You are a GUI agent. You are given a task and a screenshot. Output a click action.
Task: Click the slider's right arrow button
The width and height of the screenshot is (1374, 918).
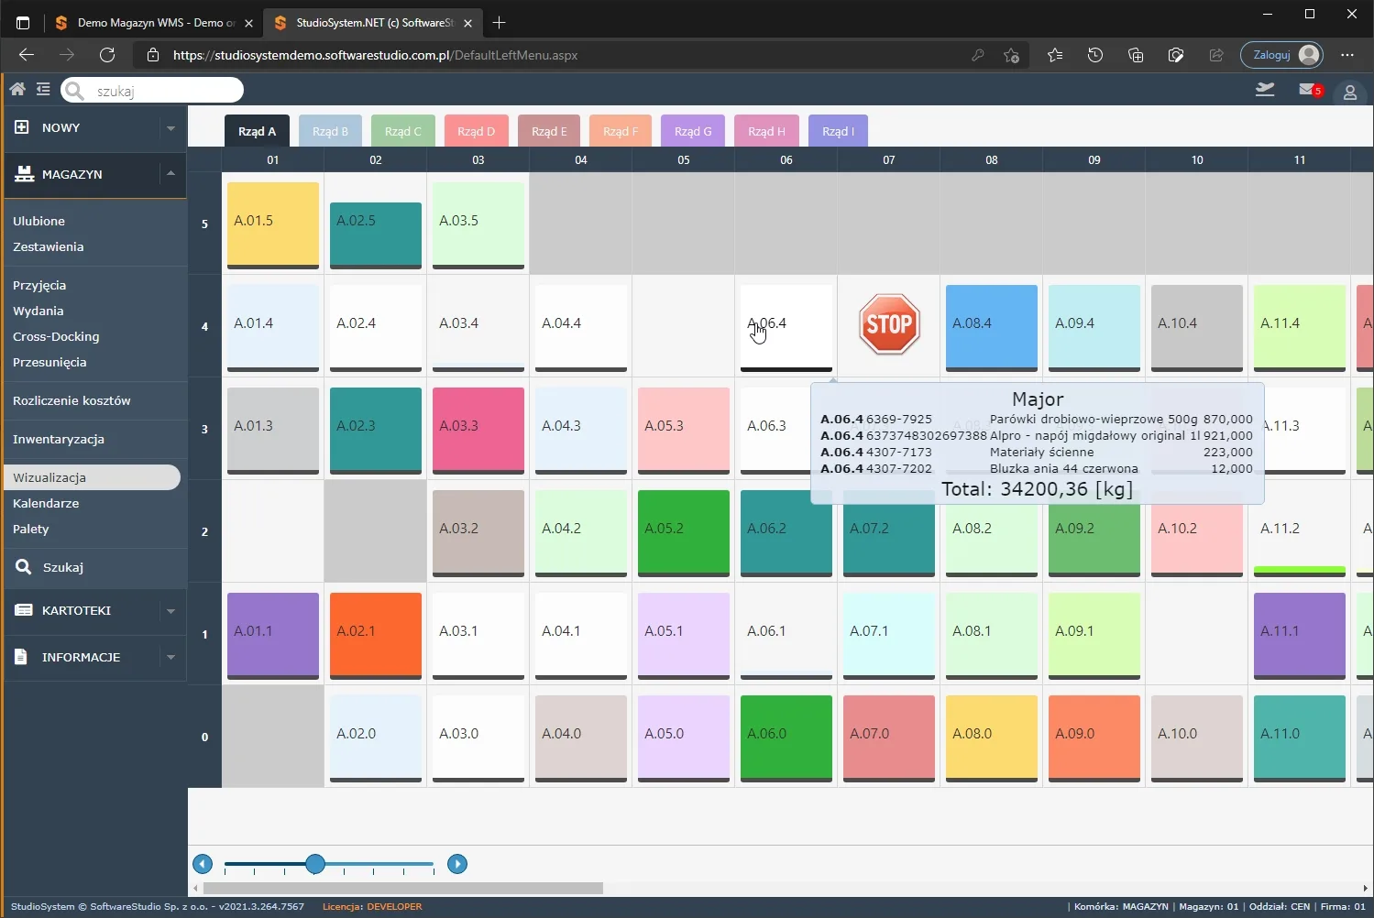tap(457, 864)
